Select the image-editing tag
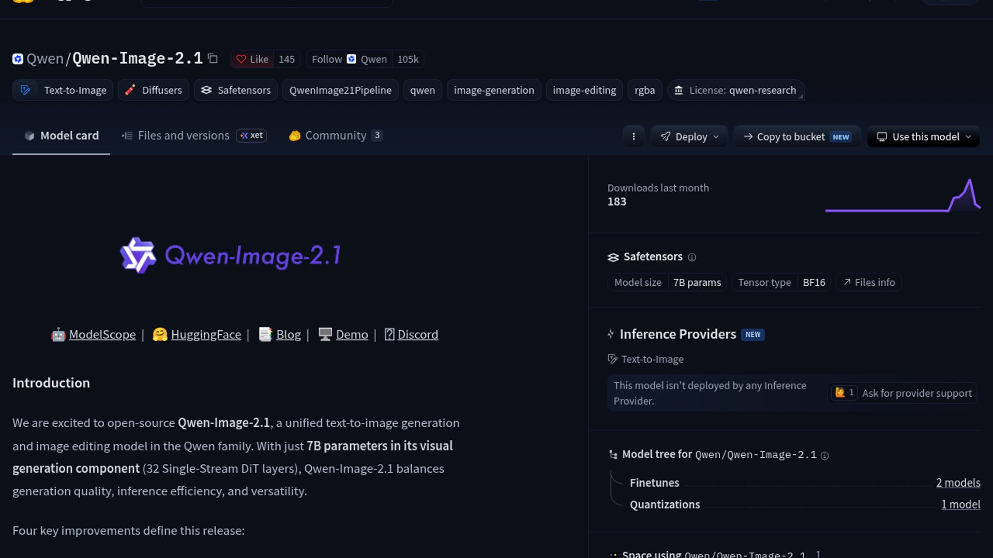 pos(584,90)
